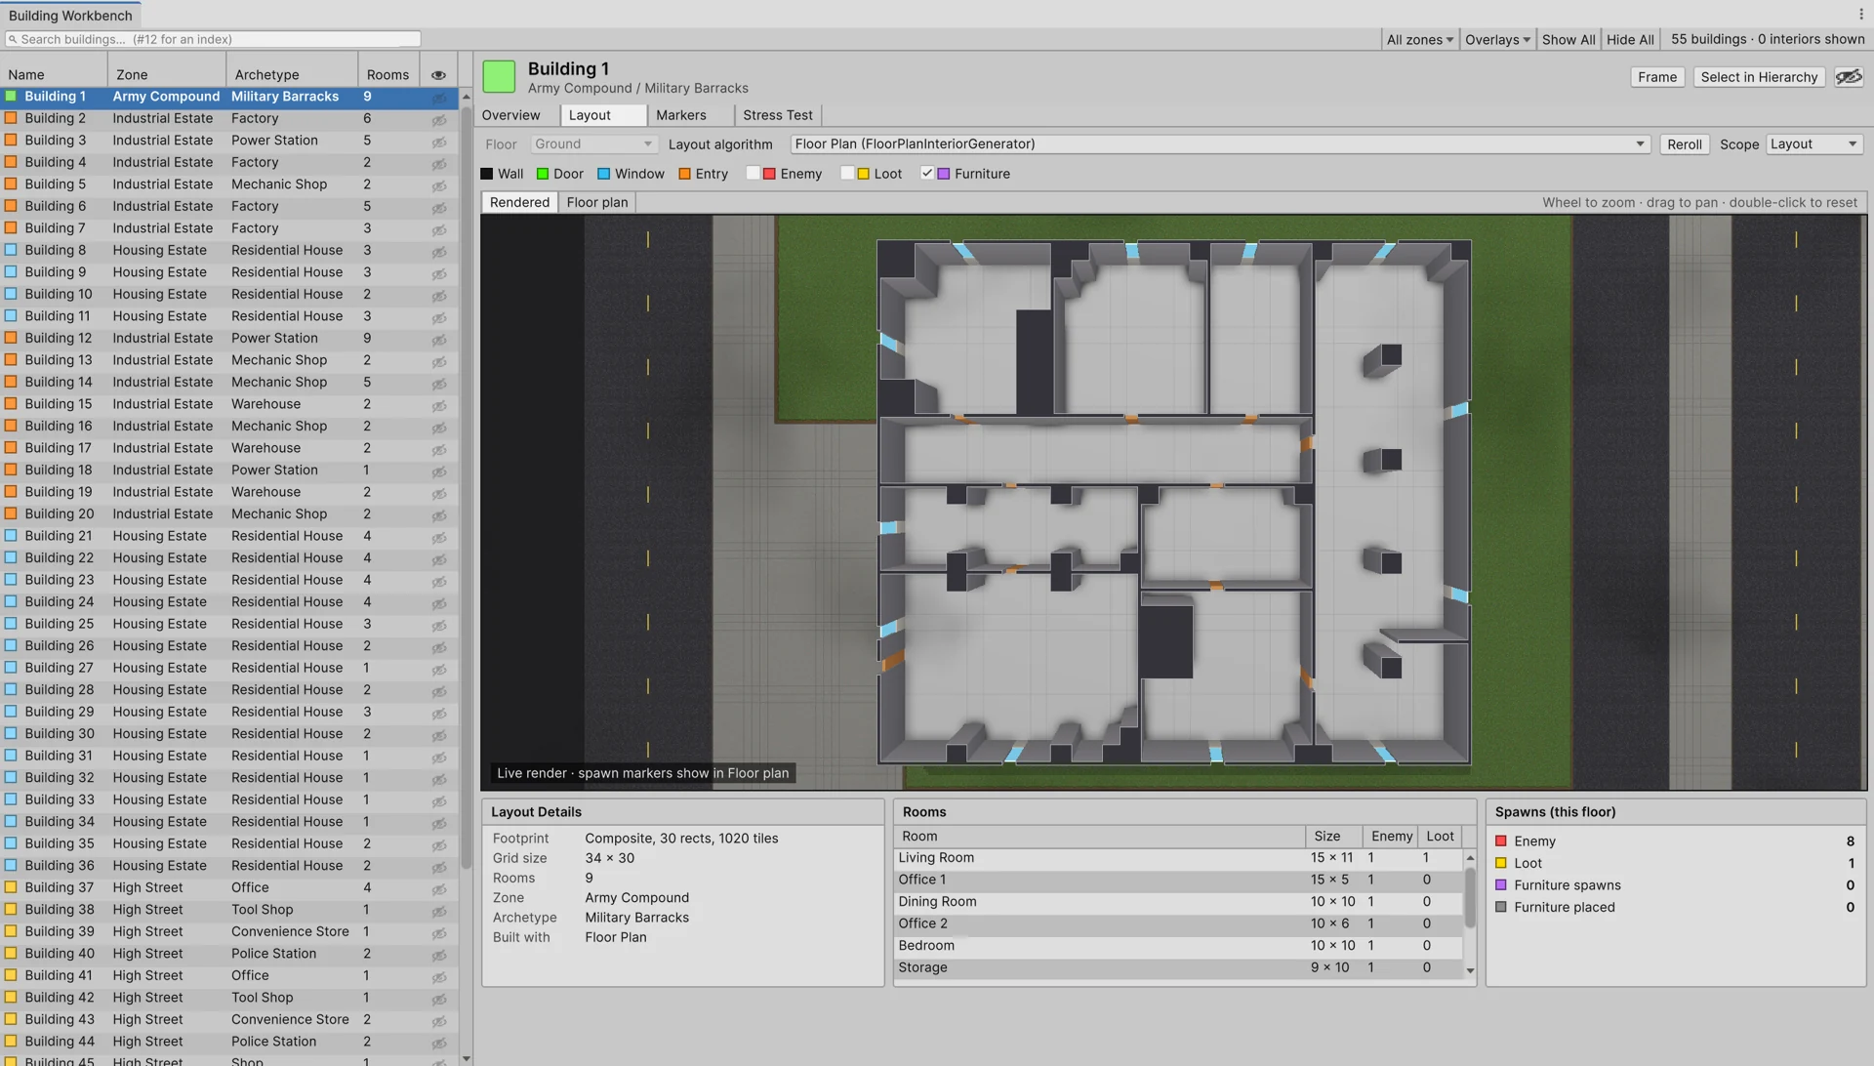Click the Frame button

pos(1656,77)
